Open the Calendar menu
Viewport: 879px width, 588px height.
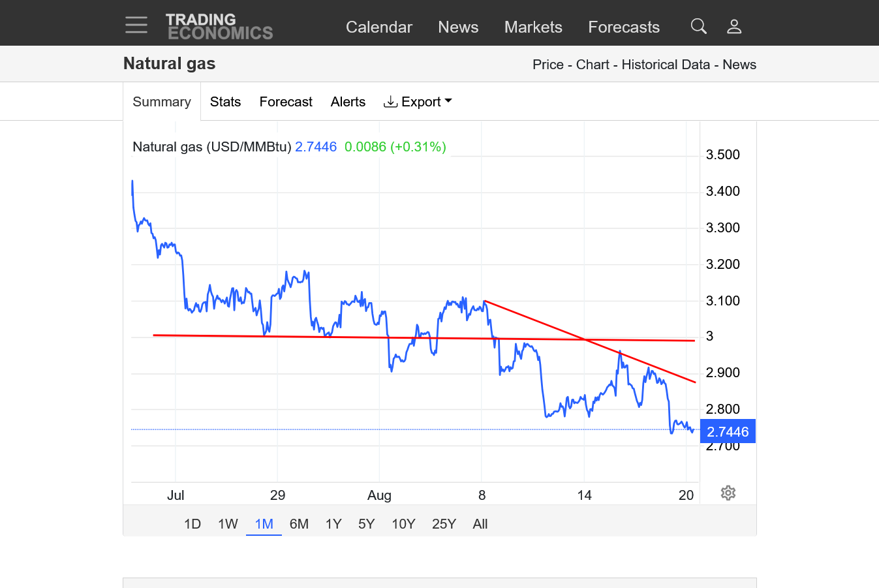click(x=378, y=27)
